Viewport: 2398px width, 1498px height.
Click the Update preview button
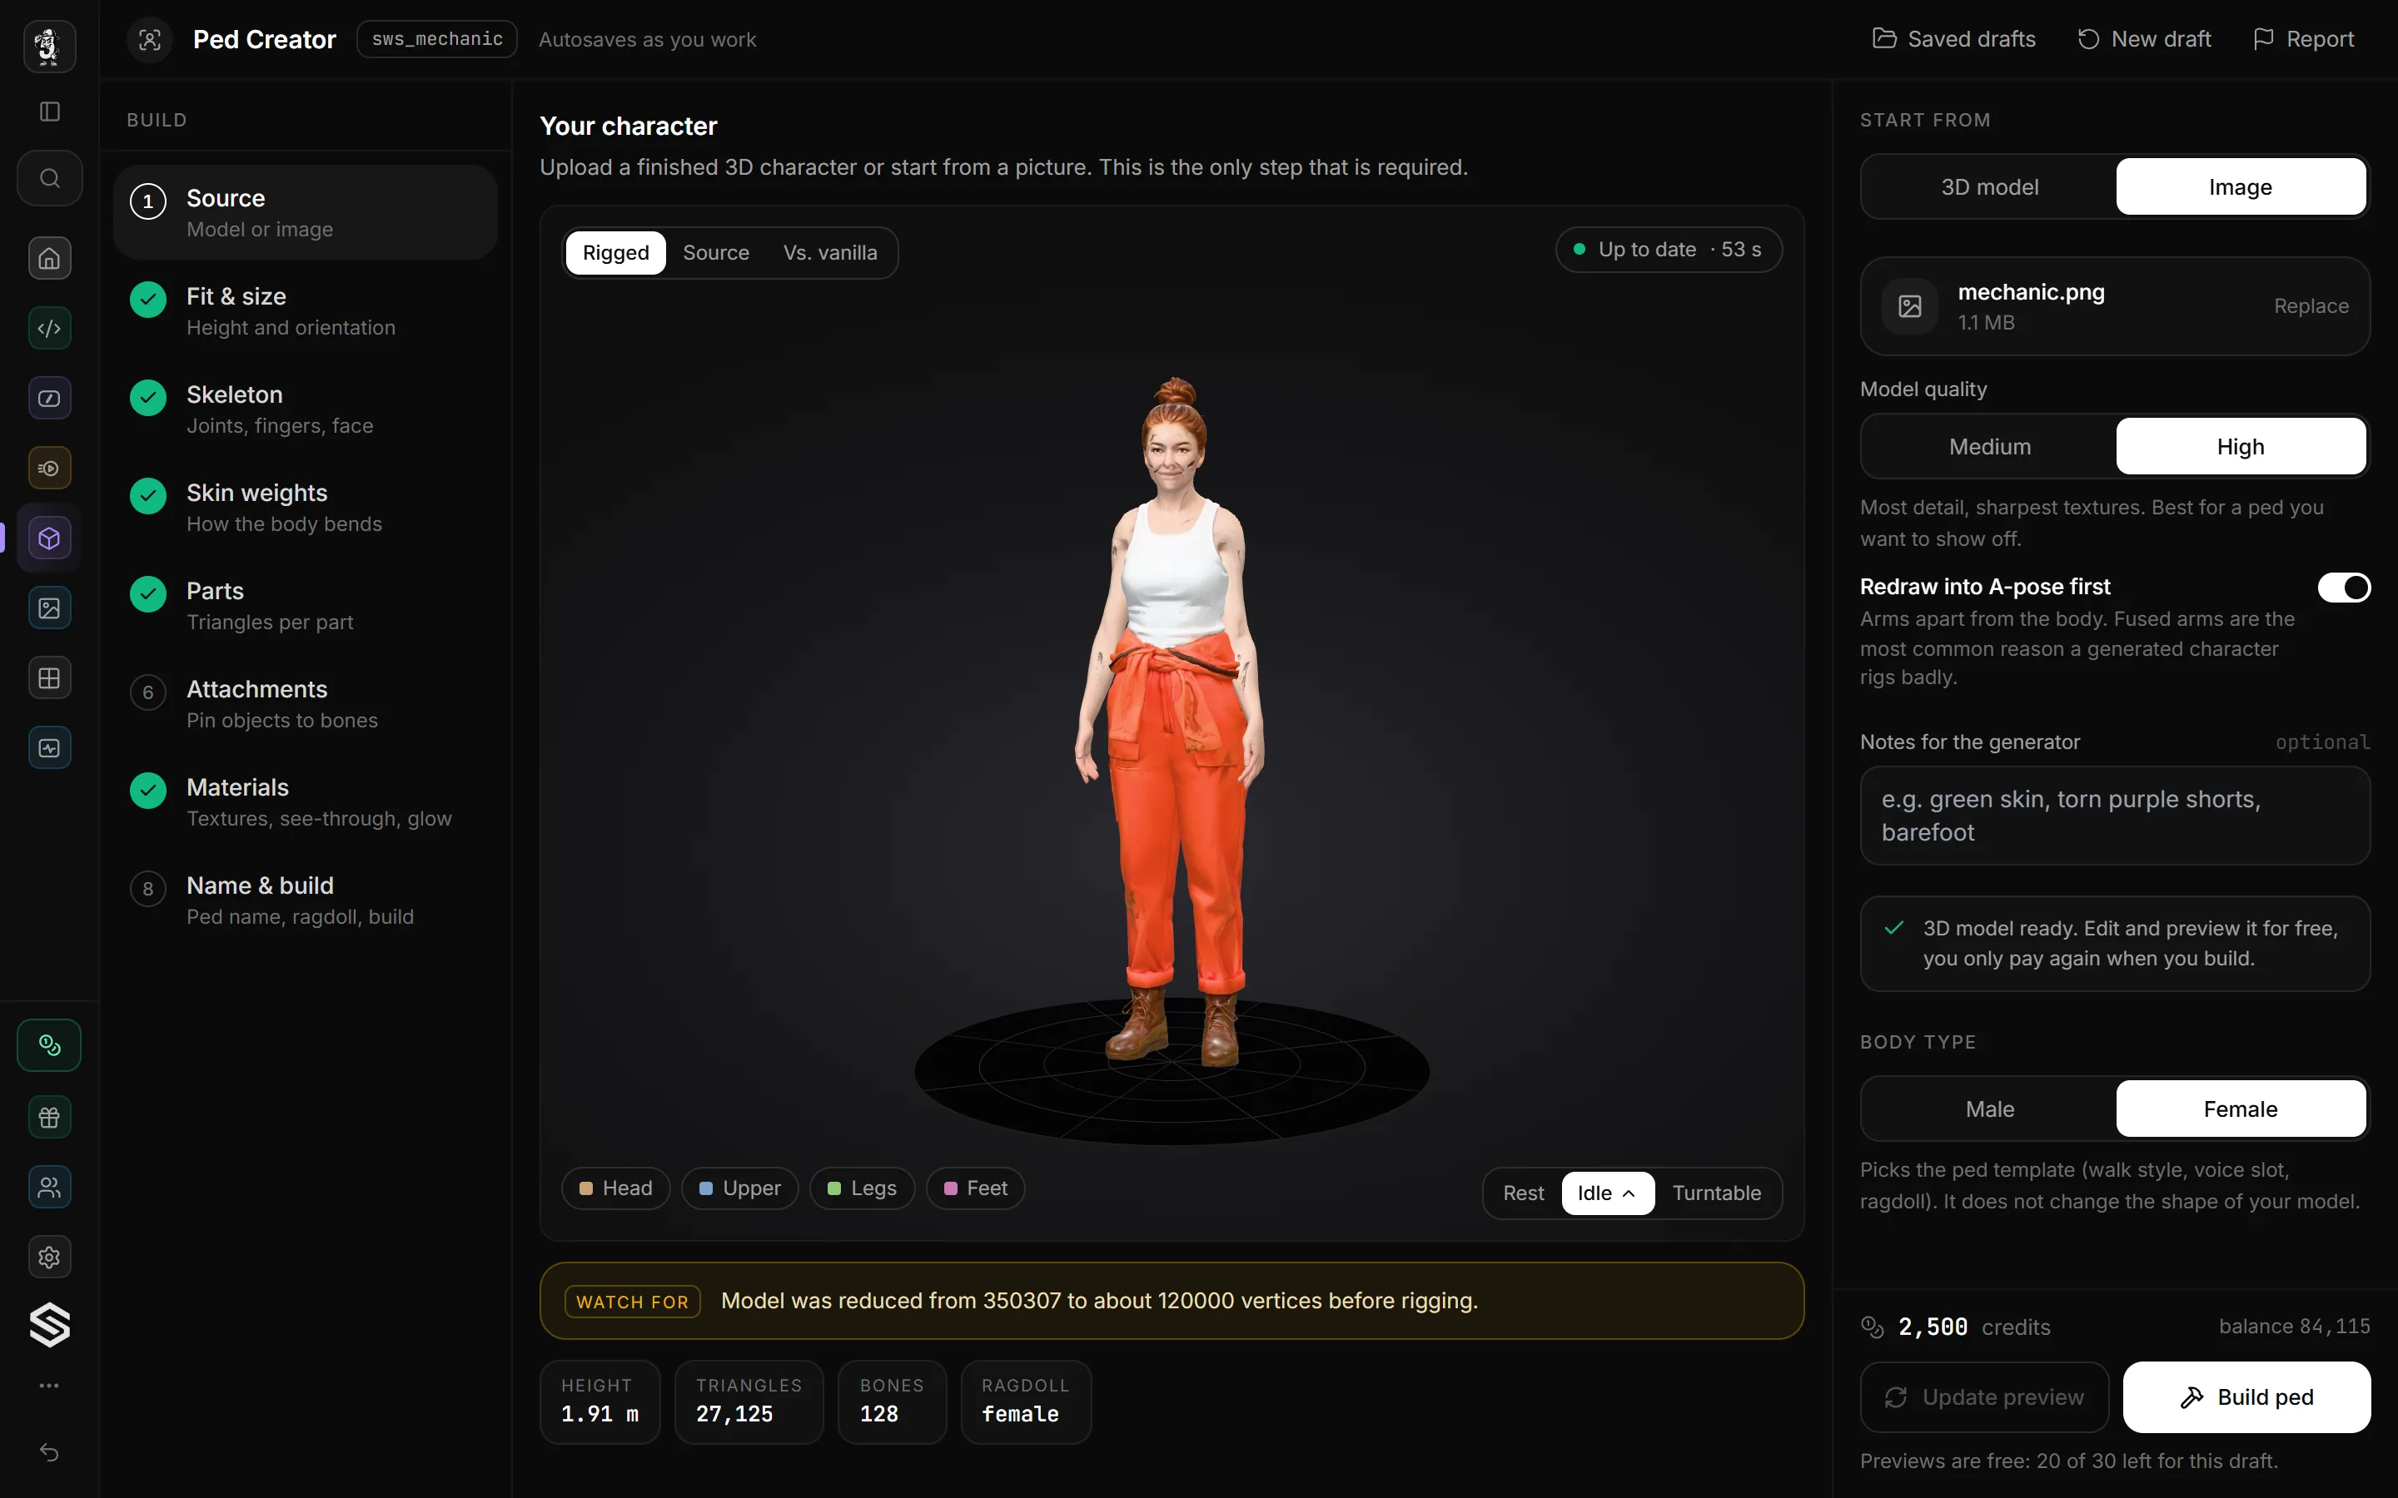[1985, 1397]
